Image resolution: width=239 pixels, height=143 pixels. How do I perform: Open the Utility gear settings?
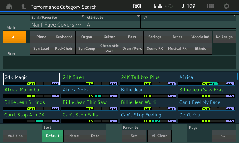coord(227,6)
